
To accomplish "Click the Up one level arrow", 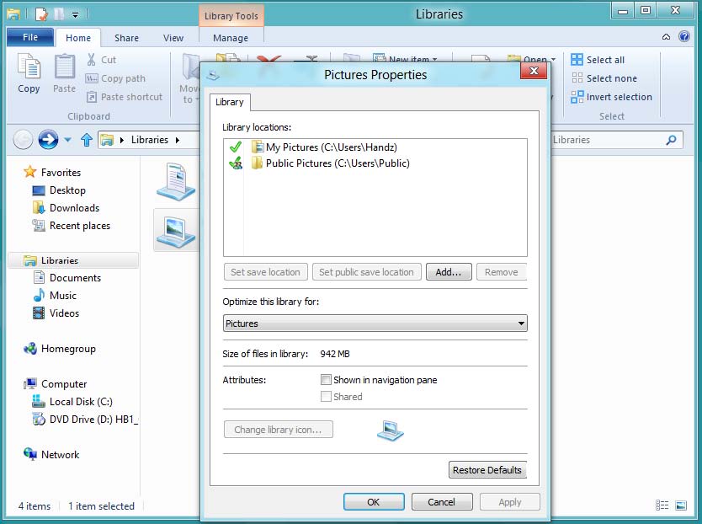I will coord(86,140).
